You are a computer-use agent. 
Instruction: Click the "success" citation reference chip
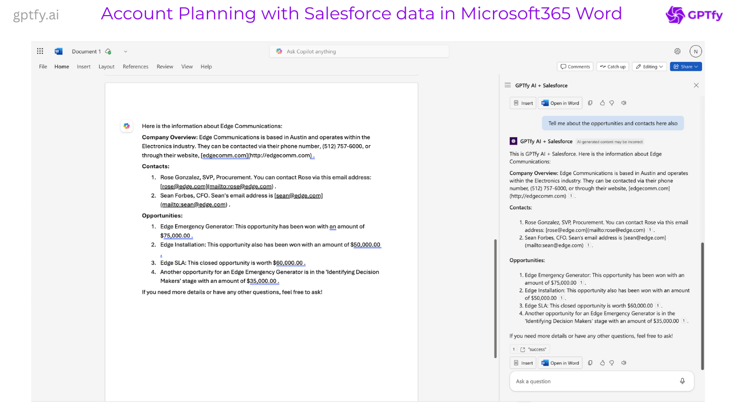(x=533, y=349)
